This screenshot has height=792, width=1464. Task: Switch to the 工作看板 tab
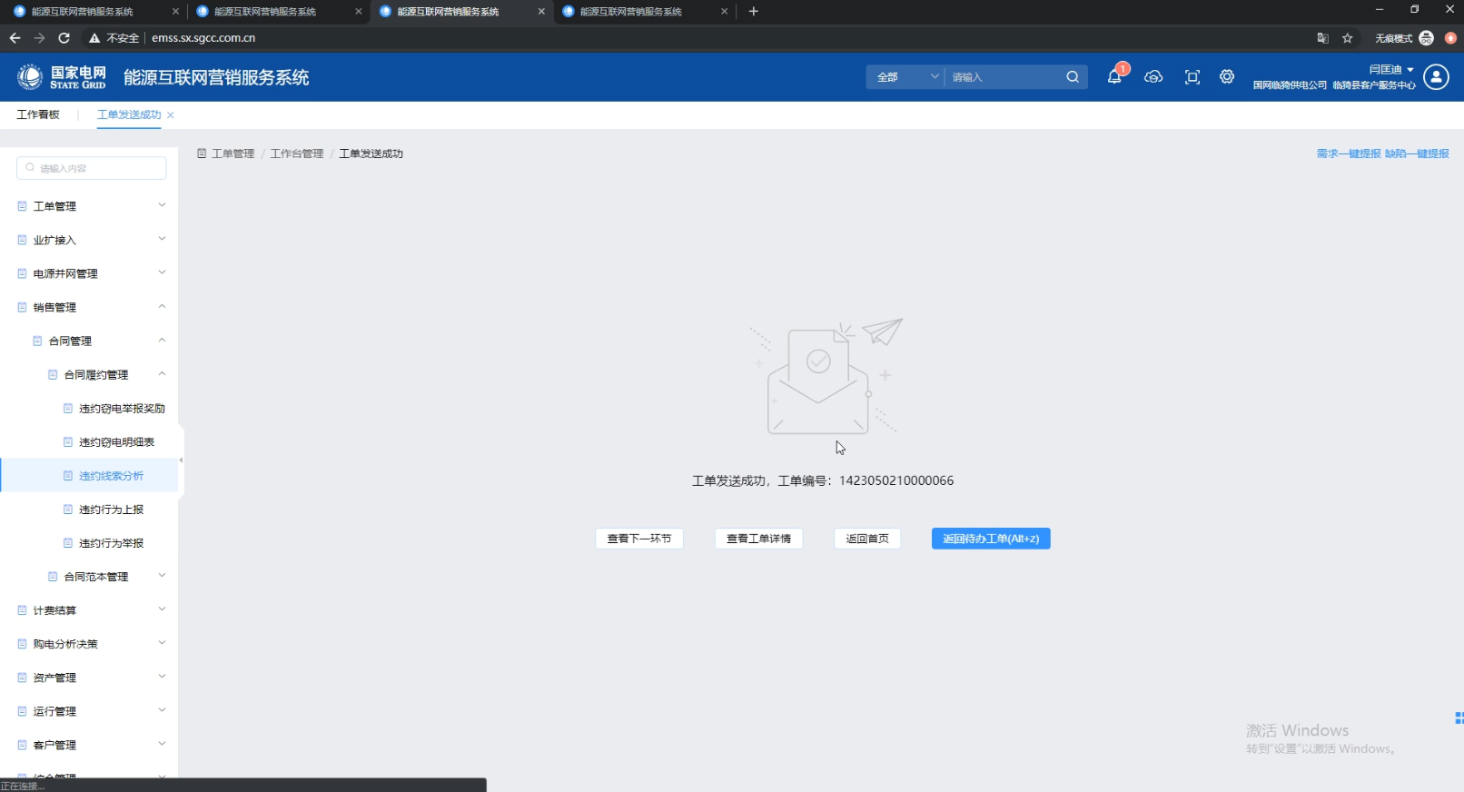[38, 114]
